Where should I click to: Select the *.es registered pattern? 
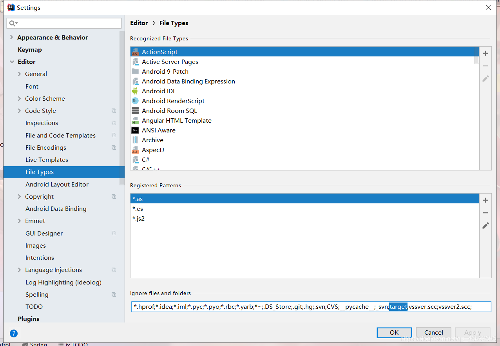click(x=304, y=208)
